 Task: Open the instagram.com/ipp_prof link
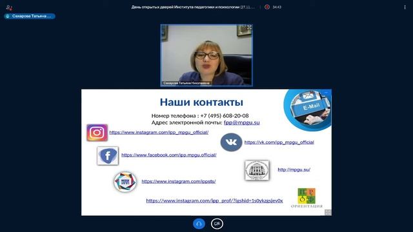coord(214,200)
